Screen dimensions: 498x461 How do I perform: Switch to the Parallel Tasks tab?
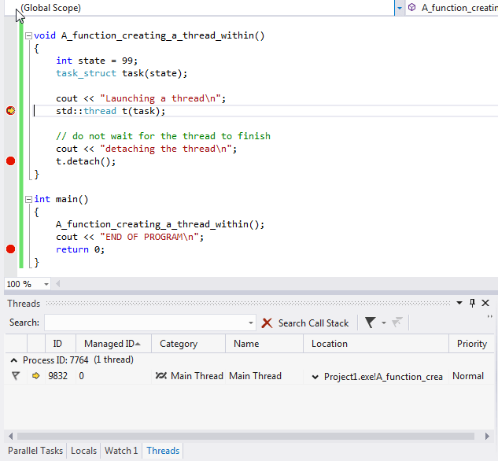click(35, 451)
